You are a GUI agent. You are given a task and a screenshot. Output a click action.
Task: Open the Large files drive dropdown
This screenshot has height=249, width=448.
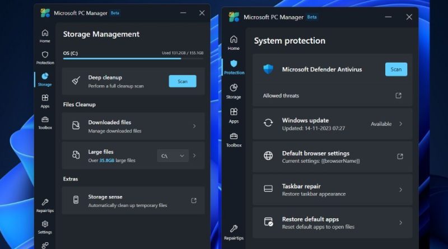173,156
